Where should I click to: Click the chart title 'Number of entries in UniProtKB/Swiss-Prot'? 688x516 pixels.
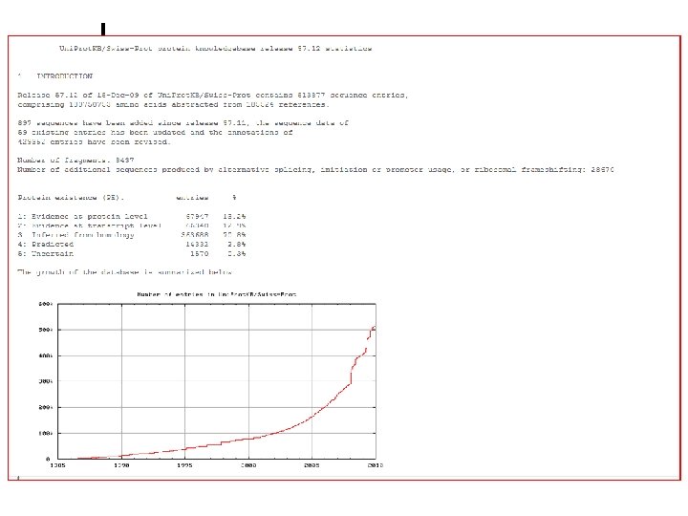(x=217, y=294)
